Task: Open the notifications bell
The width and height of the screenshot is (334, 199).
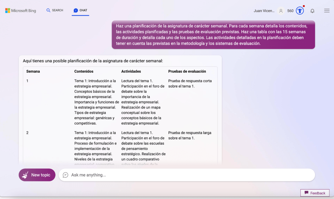Action: (x=312, y=11)
